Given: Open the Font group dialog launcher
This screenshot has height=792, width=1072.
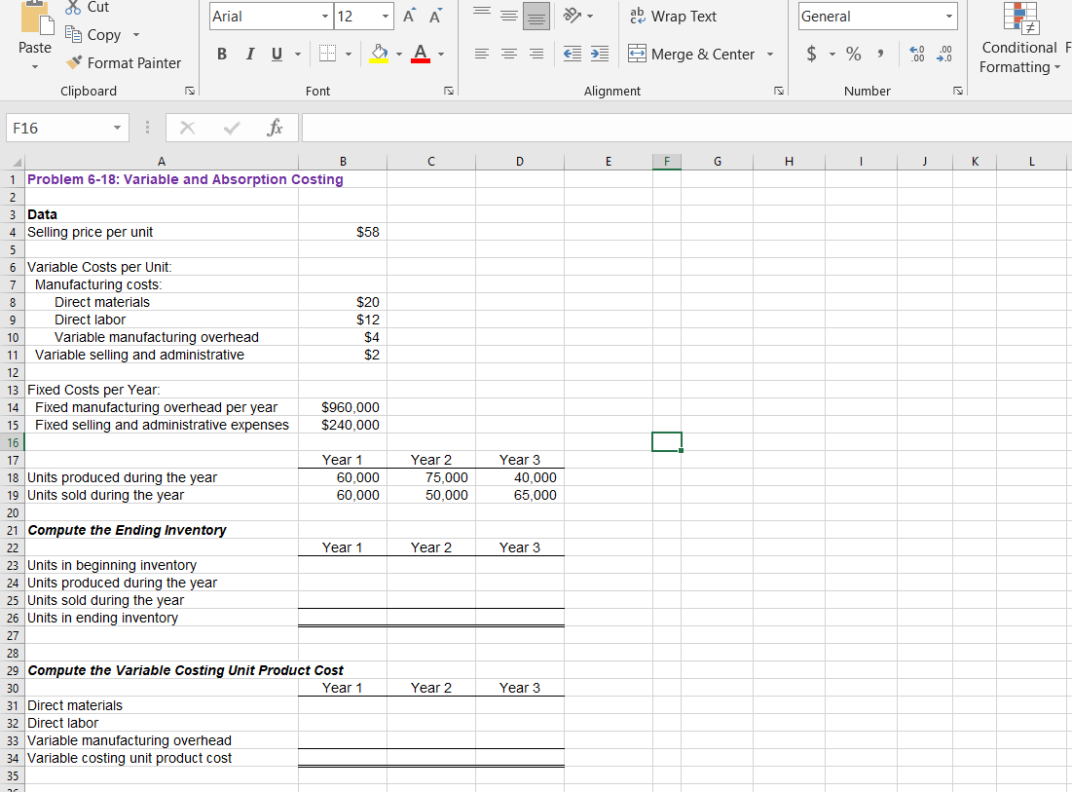Looking at the screenshot, I should [x=448, y=90].
